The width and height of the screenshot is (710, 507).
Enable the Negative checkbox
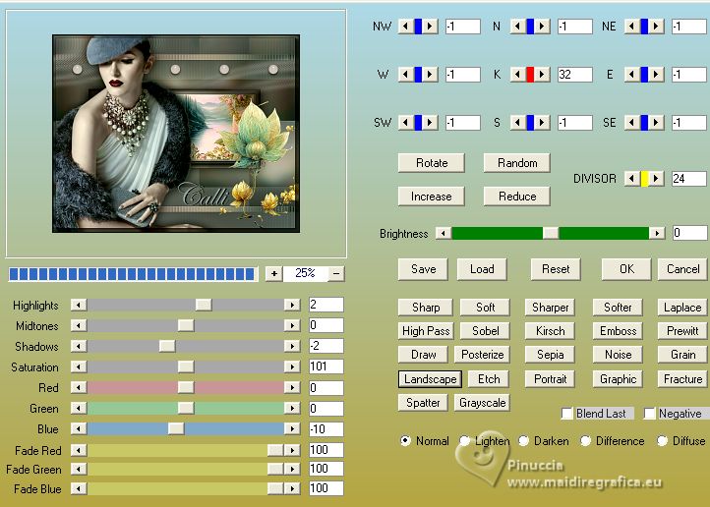coord(650,414)
